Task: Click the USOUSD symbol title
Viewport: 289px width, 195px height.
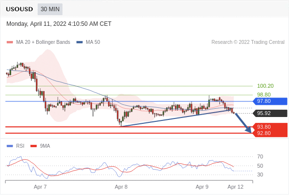Action: [x=20, y=9]
